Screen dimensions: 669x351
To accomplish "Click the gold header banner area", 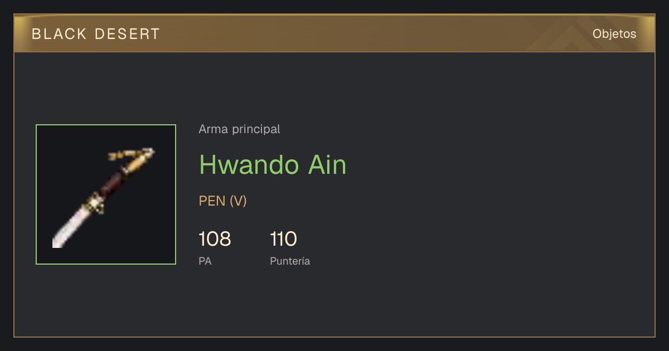I will tap(334, 34).
